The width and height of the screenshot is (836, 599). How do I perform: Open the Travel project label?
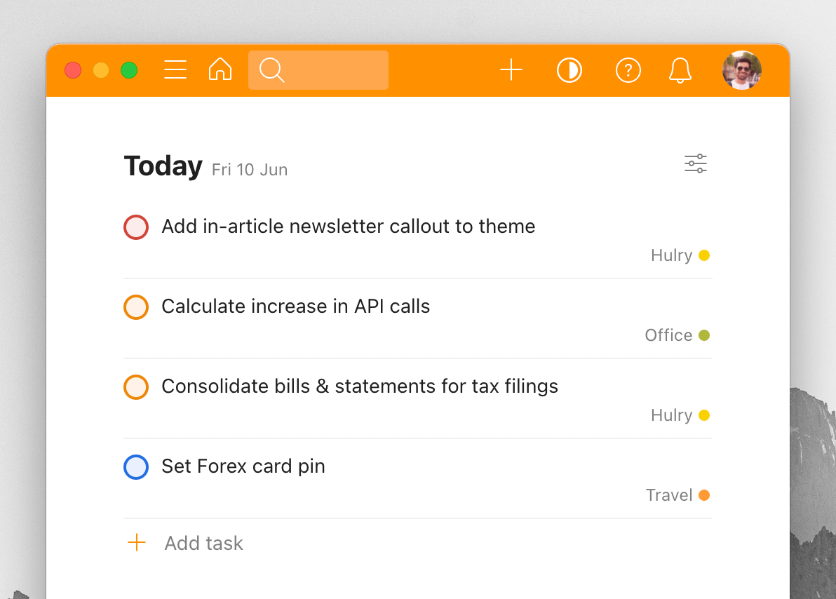coord(669,495)
